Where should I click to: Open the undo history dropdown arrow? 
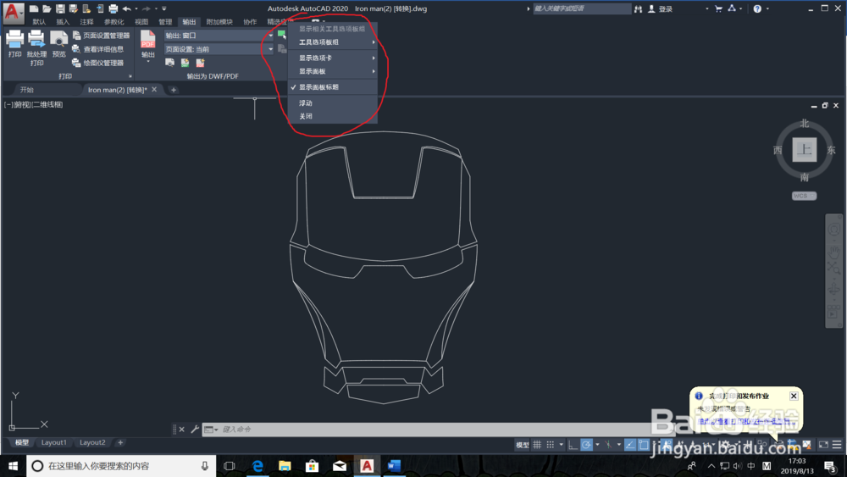pyautogui.click(x=136, y=8)
